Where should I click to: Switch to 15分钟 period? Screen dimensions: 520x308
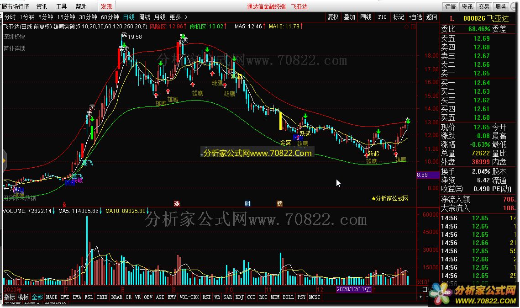click(x=66, y=17)
